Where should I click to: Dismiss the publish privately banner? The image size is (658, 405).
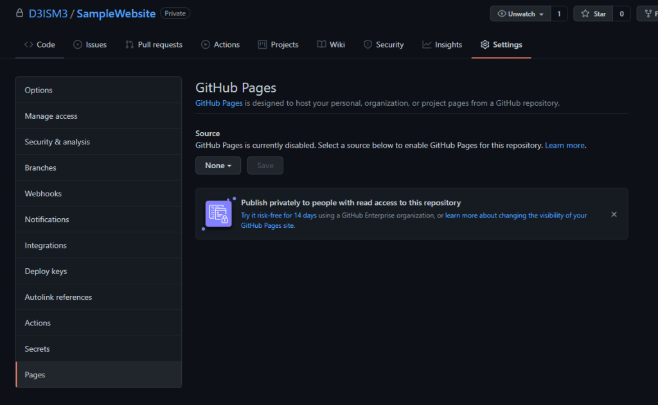tap(614, 214)
